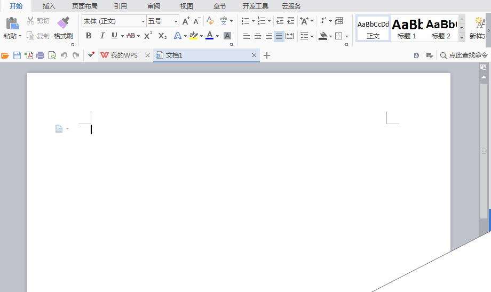This screenshot has height=292, width=491.
Task: Click the Print icon
Action: (40, 55)
